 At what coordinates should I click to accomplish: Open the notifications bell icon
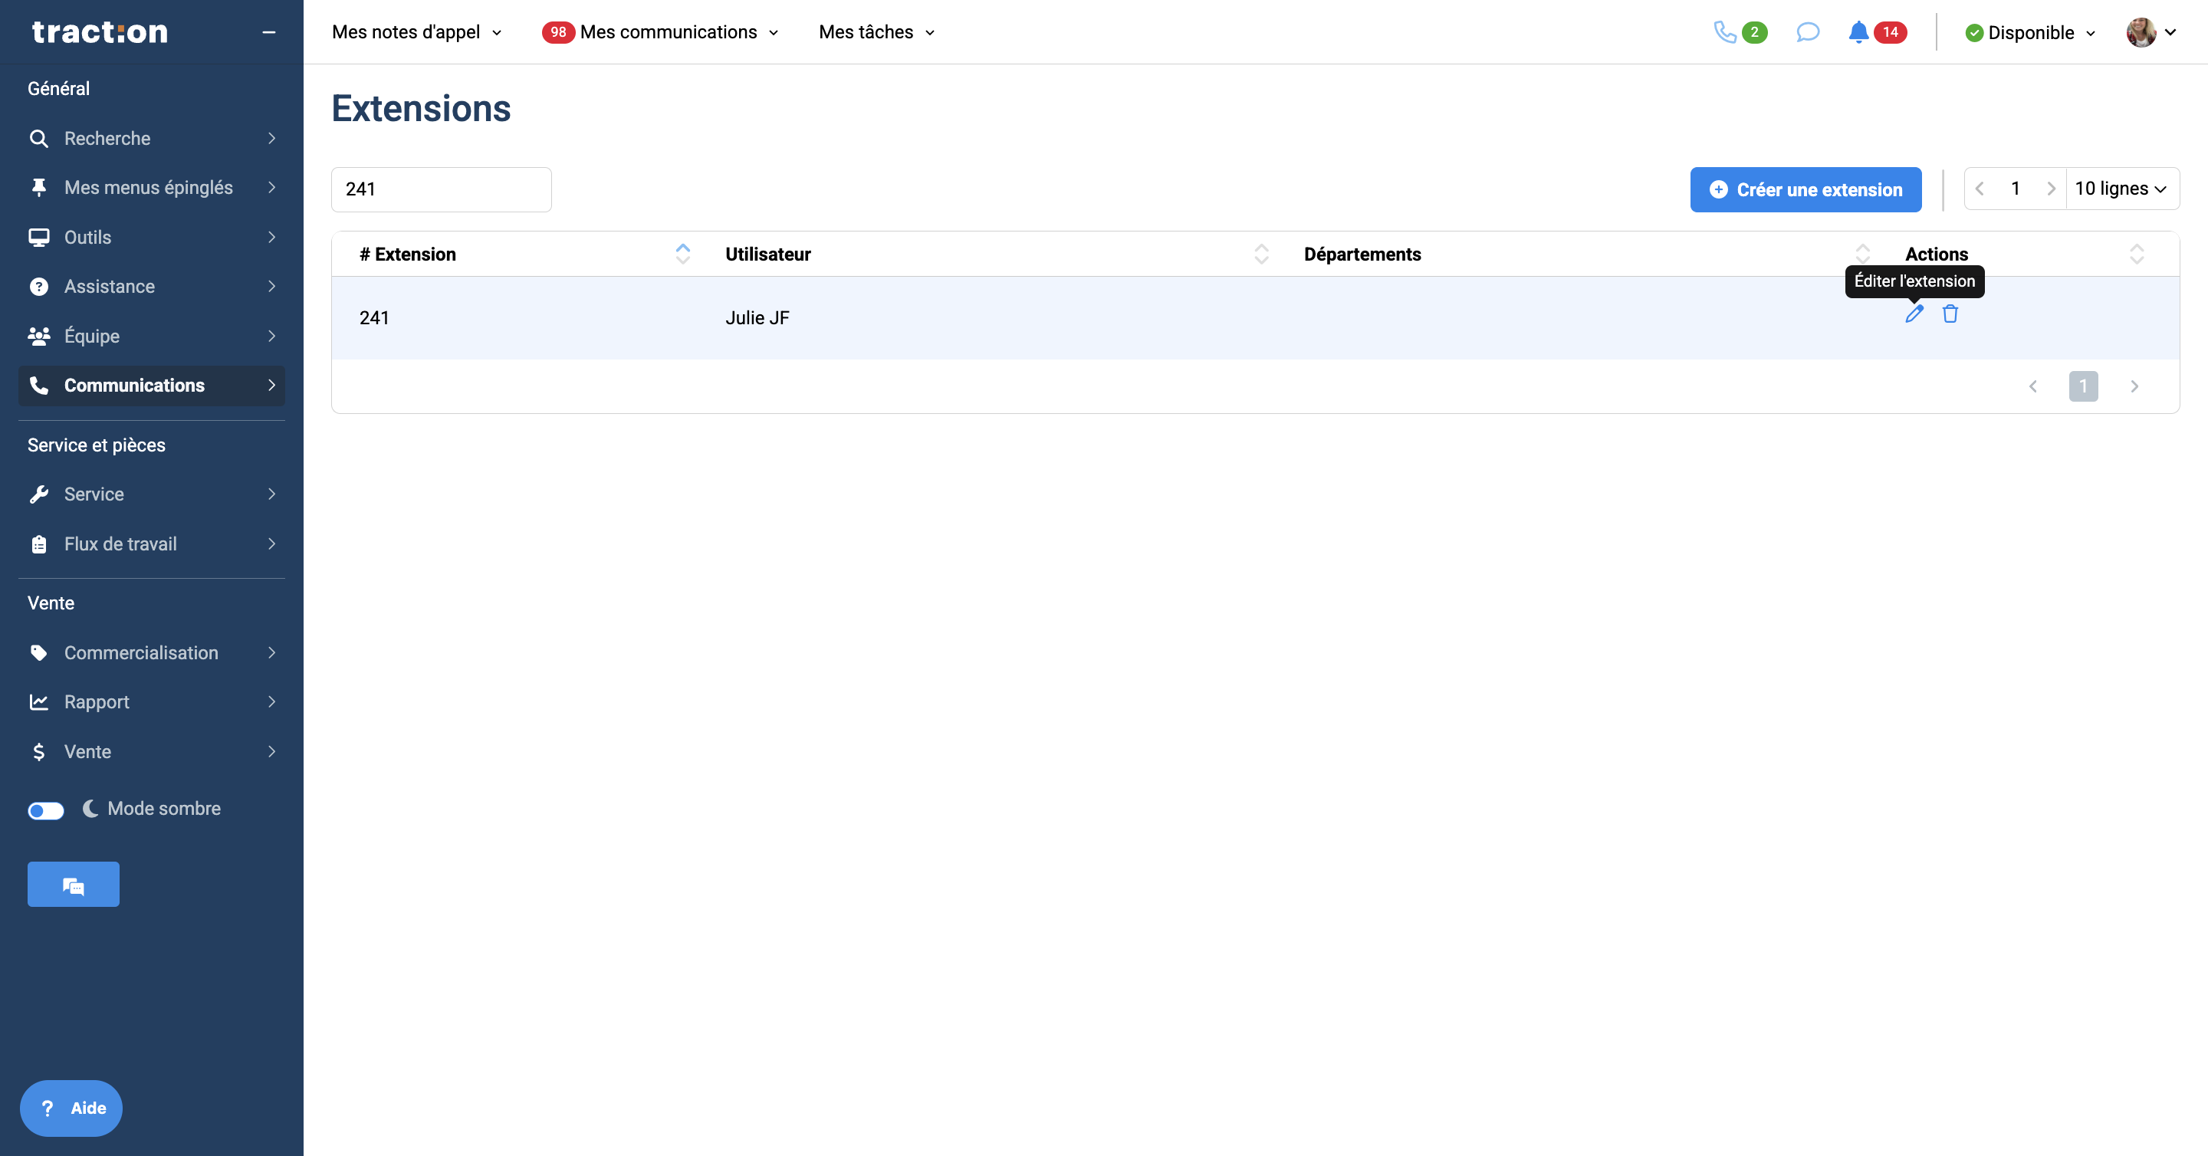pos(1858,32)
